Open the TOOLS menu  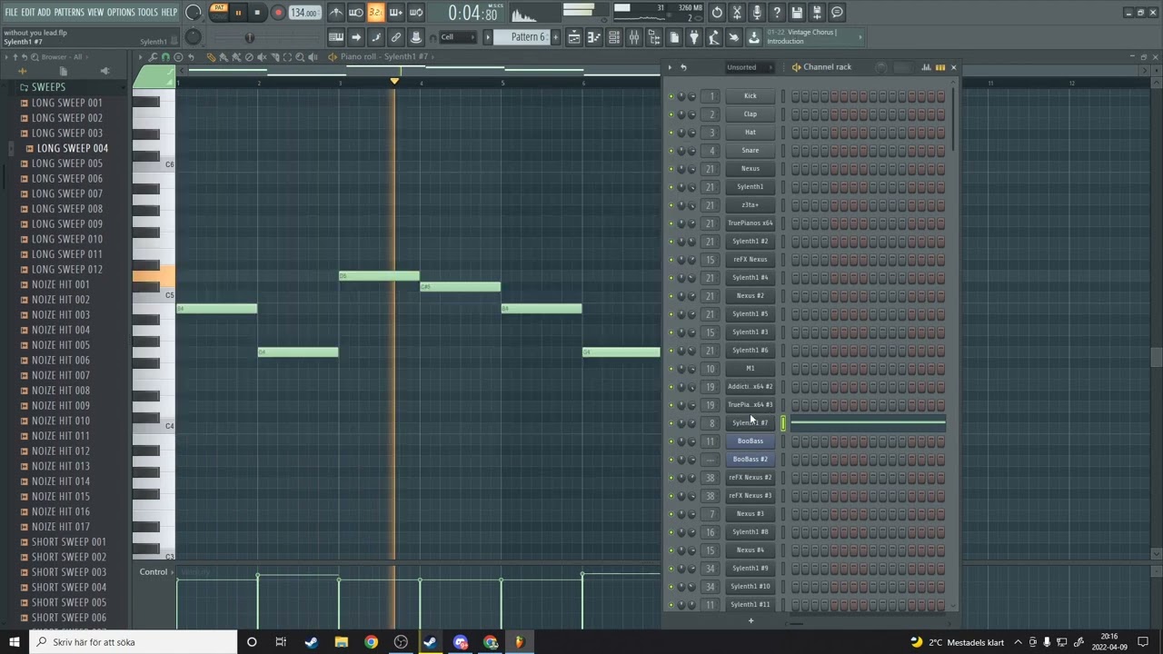(148, 12)
